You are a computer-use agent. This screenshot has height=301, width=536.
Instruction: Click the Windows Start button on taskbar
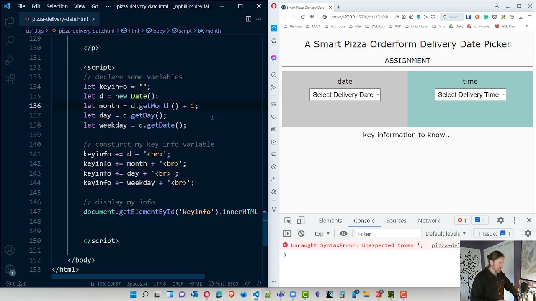point(133,295)
